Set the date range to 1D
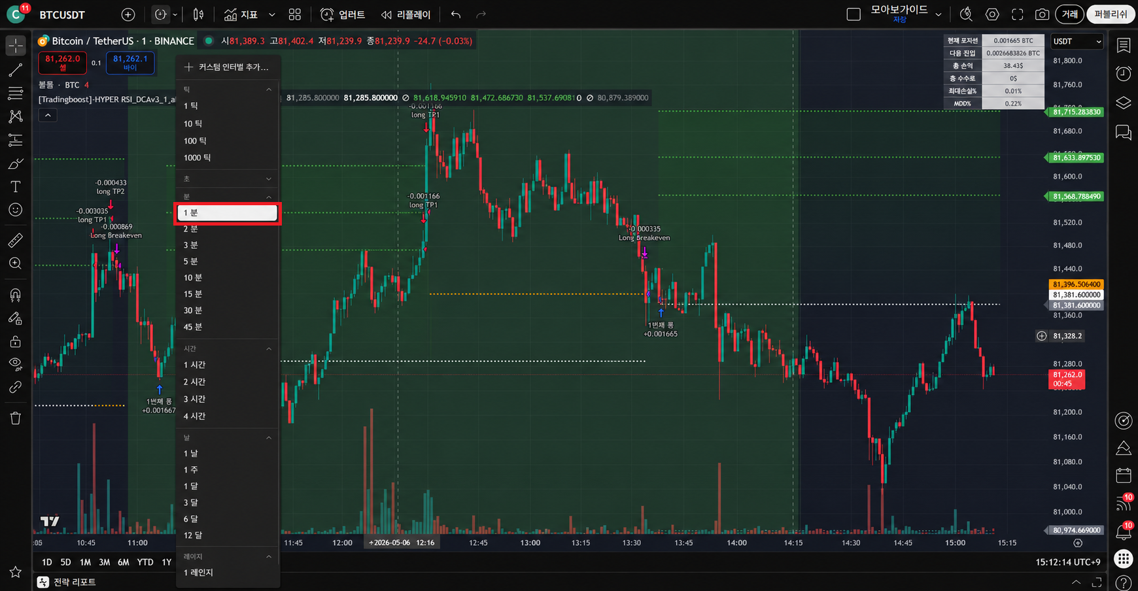The image size is (1138, 591). coord(47,562)
